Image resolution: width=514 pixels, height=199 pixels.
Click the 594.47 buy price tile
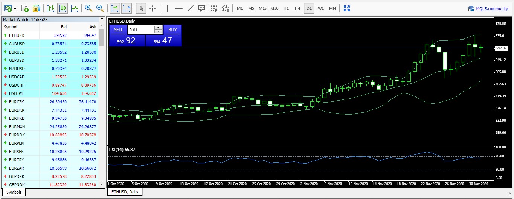tap(163, 40)
